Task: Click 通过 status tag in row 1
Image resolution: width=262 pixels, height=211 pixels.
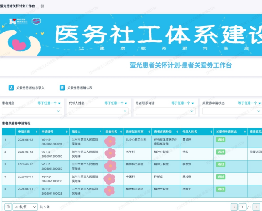Action: pos(221,140)
